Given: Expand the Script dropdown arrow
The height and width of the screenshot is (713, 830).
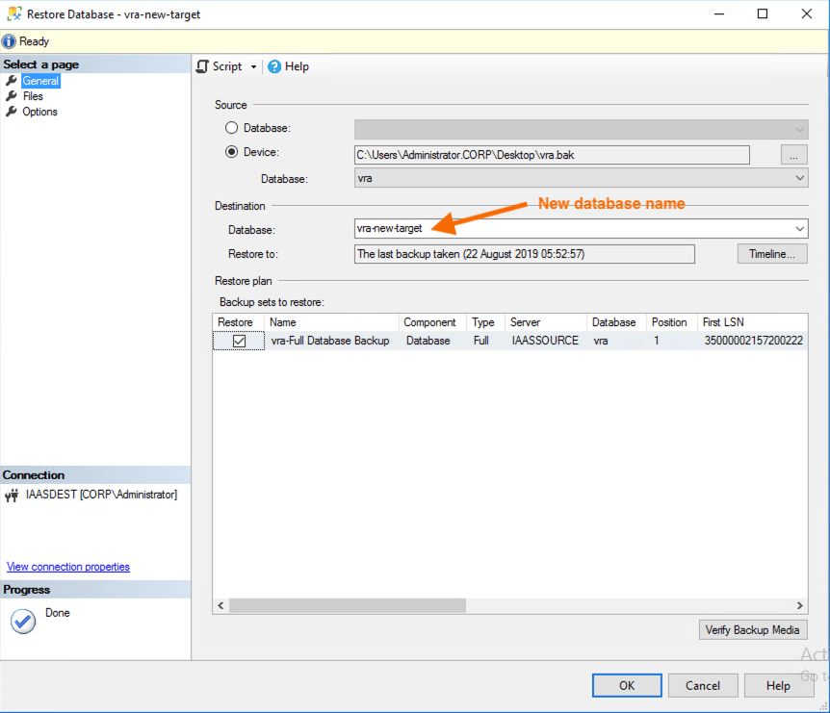Looking at the screenshot, I should pos(254,67).
